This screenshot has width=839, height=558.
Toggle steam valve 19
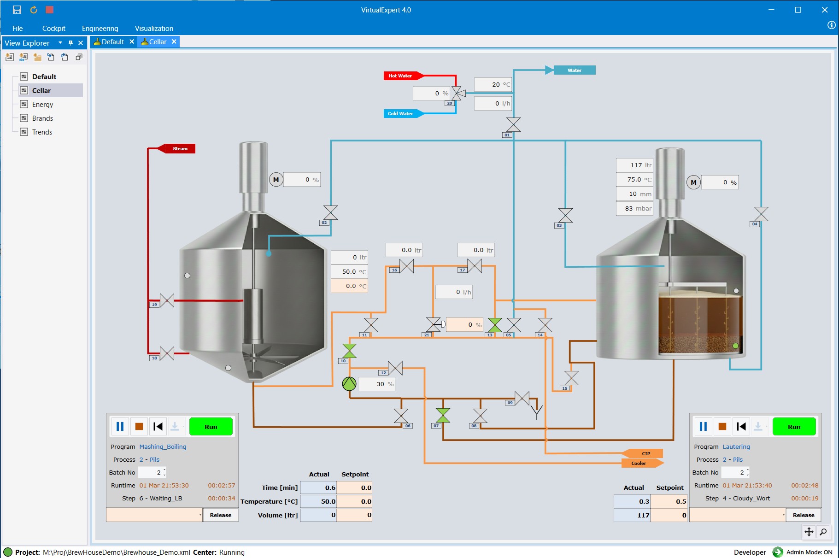pos(167,300)
